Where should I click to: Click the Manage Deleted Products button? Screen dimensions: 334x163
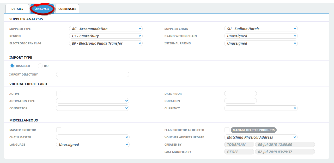tap(253, 130)
